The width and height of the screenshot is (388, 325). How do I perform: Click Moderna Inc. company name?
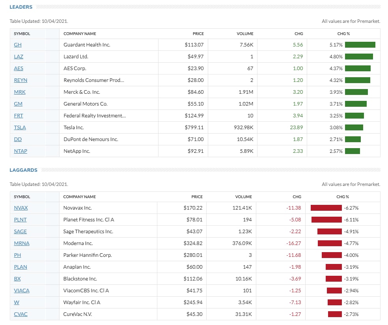coord(78,243)
